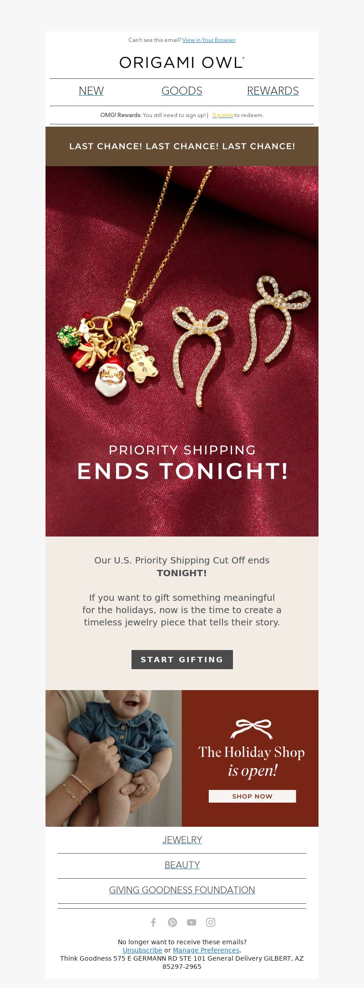Open the Facebook social icon
Image resolution: width=364 pixels, height=988 pixels.
coord(153,922)
